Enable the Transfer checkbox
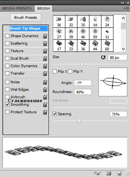Image resolution: width=130 pixels, height=177 pixels. (7, 73)
